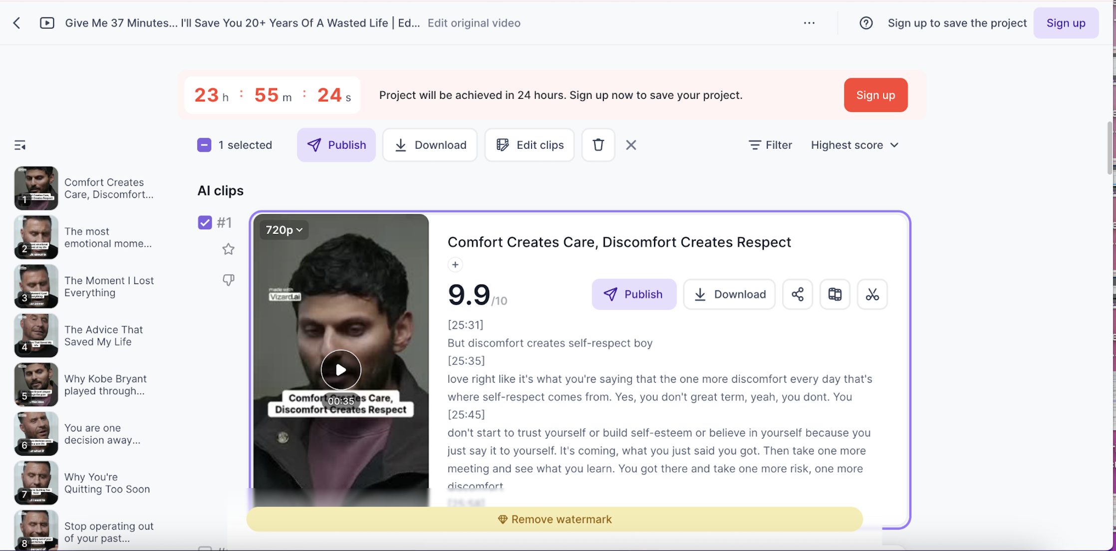Download the 9.9 scored clip
Screen dimensions: 1116x551
[x=729, y=294]
